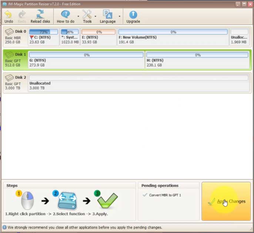This screenshot has width=254, height=233.
Task: Click the resize drive icon in Steps
Action: click(67, 200)
